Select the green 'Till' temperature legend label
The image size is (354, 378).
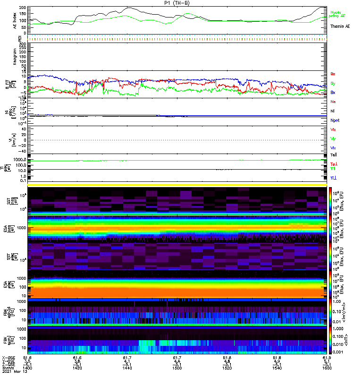[333, 169]
